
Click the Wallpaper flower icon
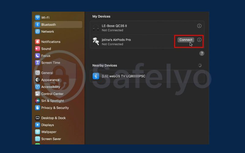pos(37,132)
